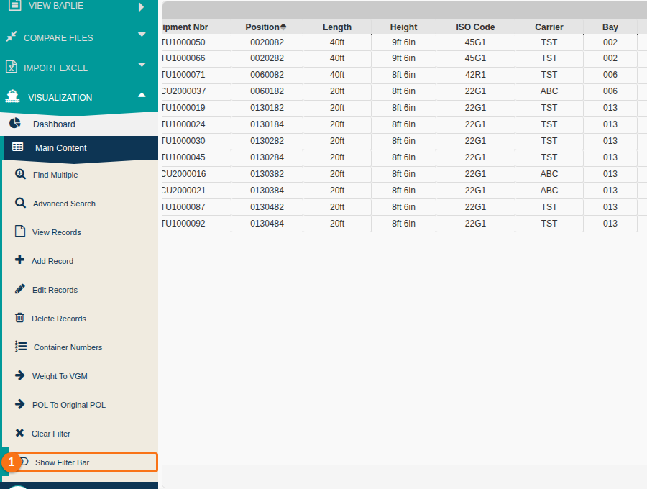This screenshot has width=647, height=489.
Task: Expand the View BAPLIE submenu arrow
Action: click(x=141, y=7)
